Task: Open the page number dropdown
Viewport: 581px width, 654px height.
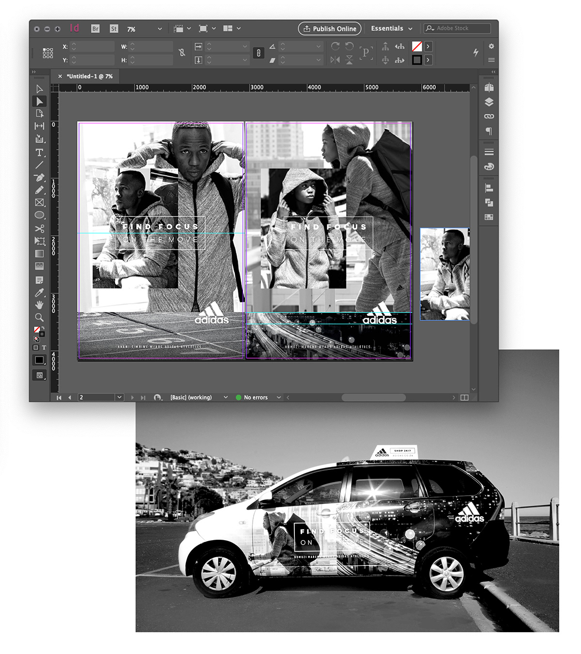Action: point(120,397)
